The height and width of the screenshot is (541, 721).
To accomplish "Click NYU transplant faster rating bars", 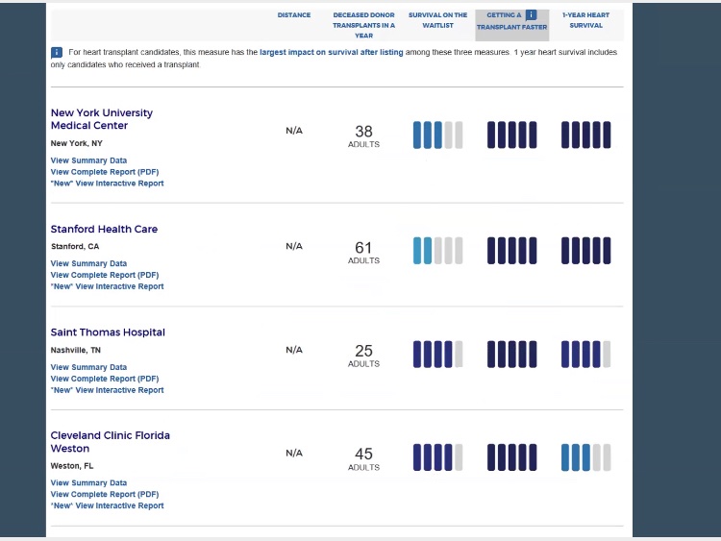I will tap(511, 135).
